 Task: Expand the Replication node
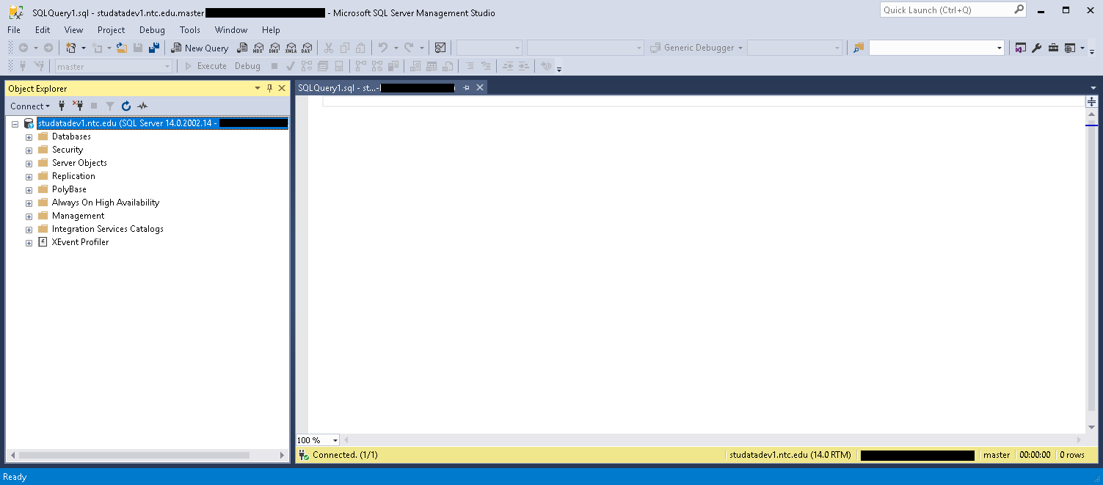29,176
